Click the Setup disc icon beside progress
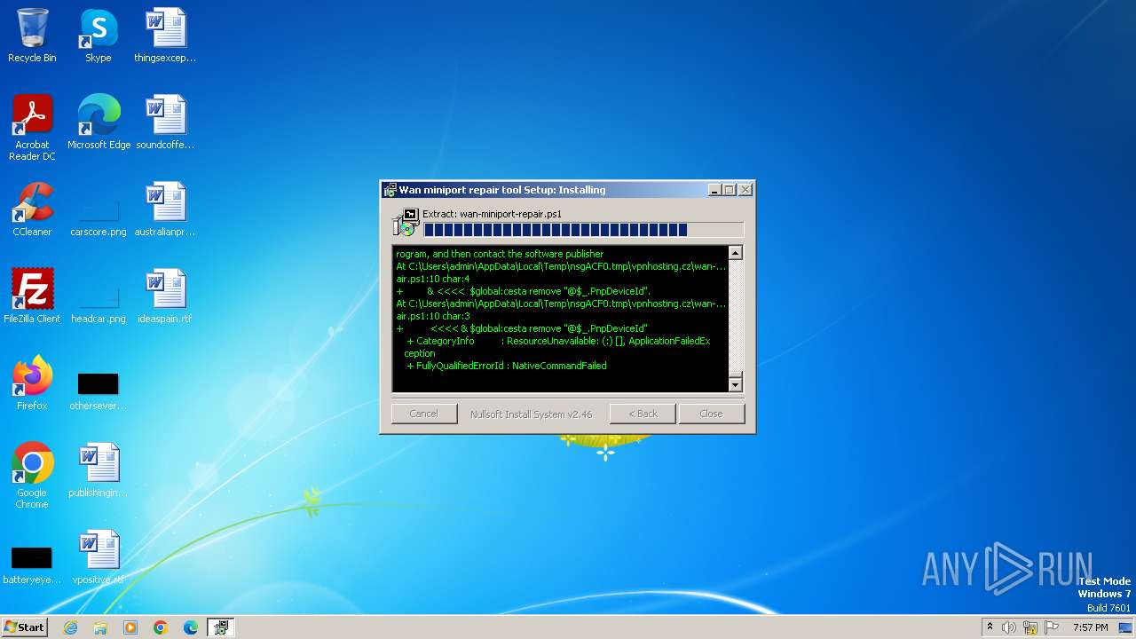The image size is (1136, 639). coord(406,223)
